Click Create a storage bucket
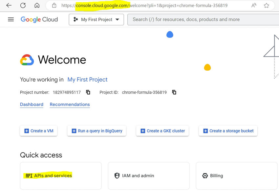 coord(228,131)
